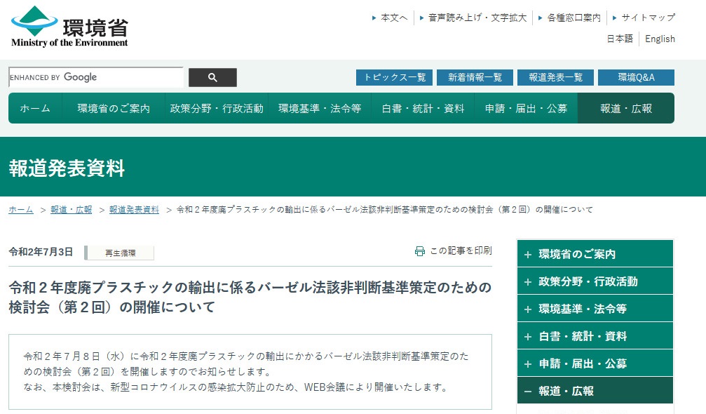
Task: Switch display to 日本語
Action: [620, 39]
